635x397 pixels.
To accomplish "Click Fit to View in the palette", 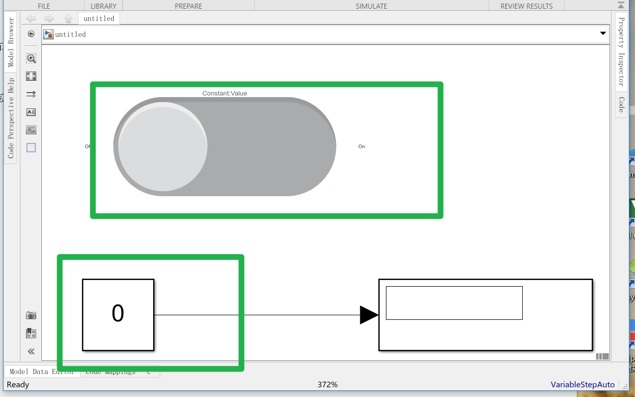I will point(31,76).
